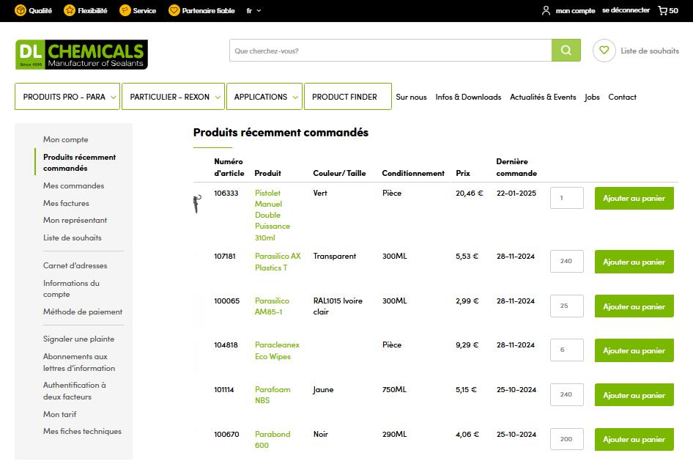Click the Flexibilité star icon

pyautogui.click(x=70, y=10)
